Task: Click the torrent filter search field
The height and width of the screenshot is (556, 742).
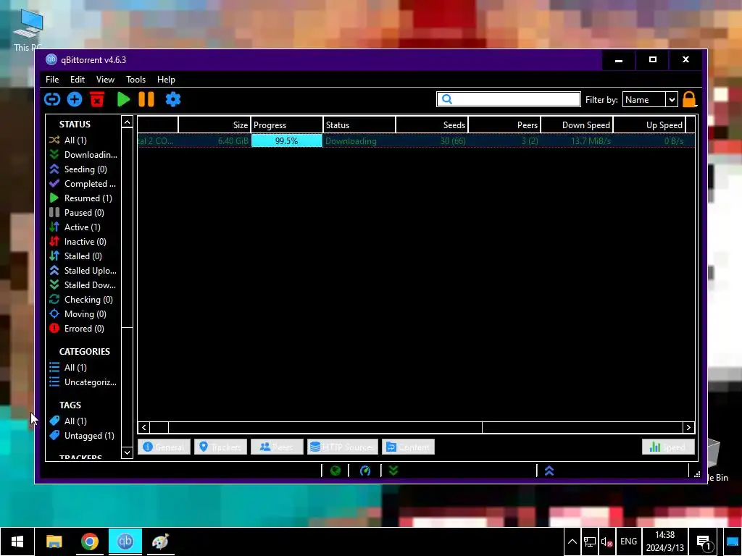Action: pyautogui.click(x=509, y=99)
